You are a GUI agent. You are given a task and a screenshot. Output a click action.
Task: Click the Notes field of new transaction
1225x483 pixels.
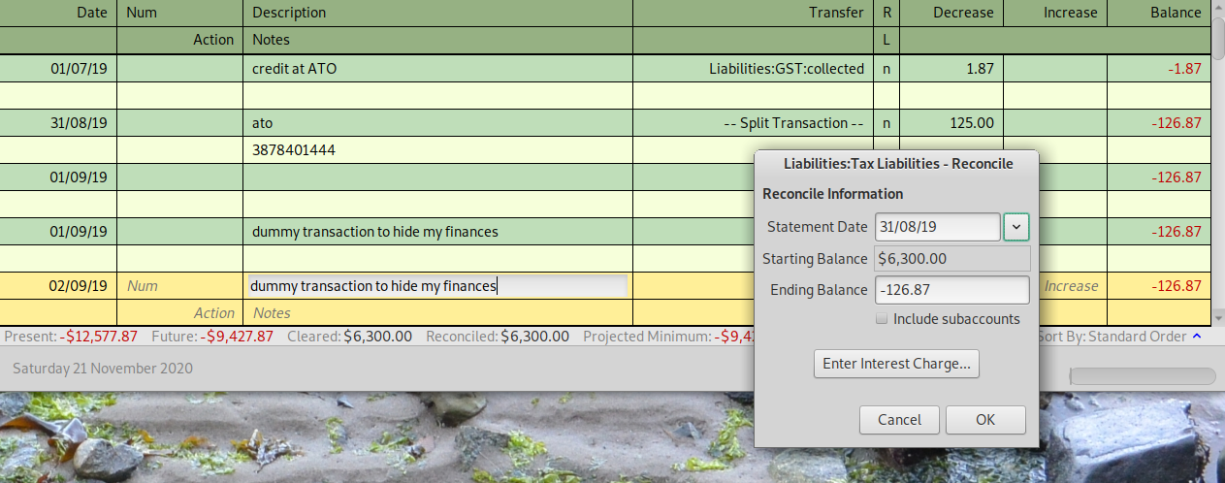pos(437,313)
